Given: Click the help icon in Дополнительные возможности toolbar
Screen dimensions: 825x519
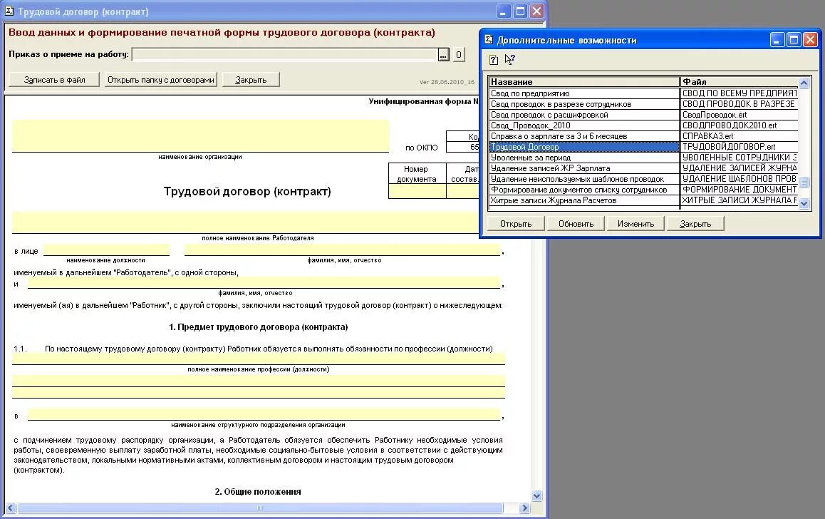Looking at the screenshot, I should point(493,59).
